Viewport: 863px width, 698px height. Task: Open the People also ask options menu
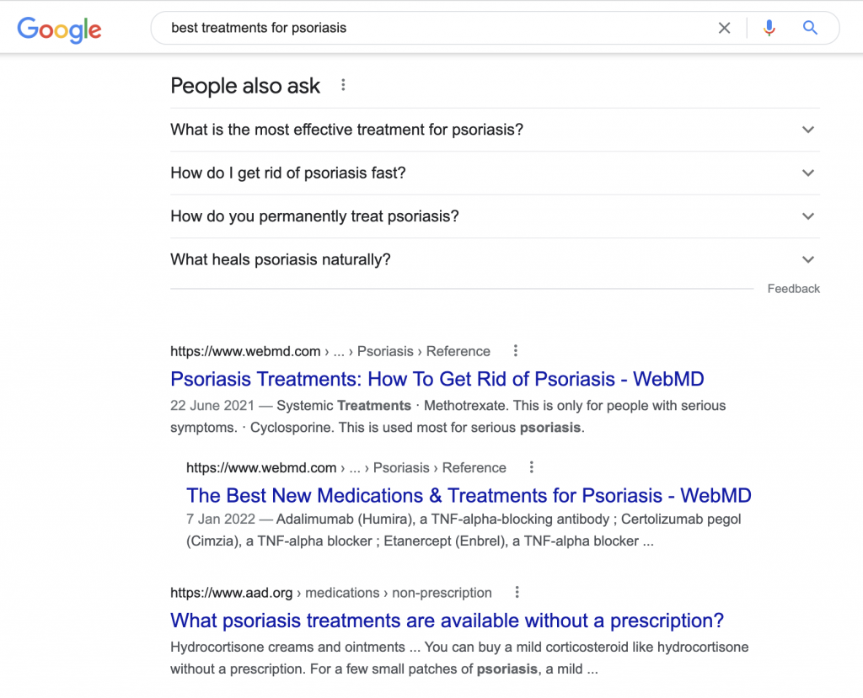point(343,85)
